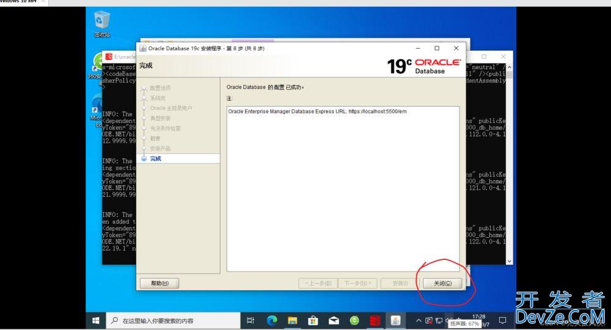Screen dimensions: 611x330
Task: Select the Microsoft Edge desktop shortcut
Action: [96, 111]
